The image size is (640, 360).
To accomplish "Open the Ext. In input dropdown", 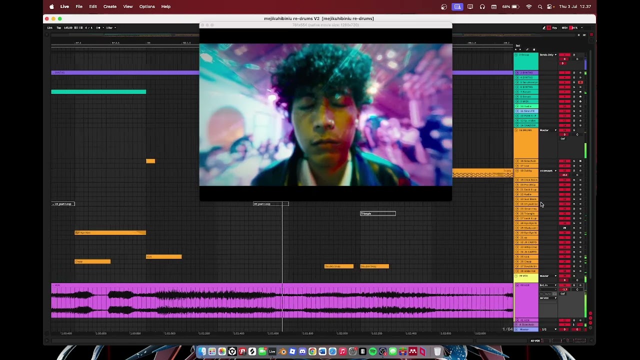I will (x=548, y=285).
